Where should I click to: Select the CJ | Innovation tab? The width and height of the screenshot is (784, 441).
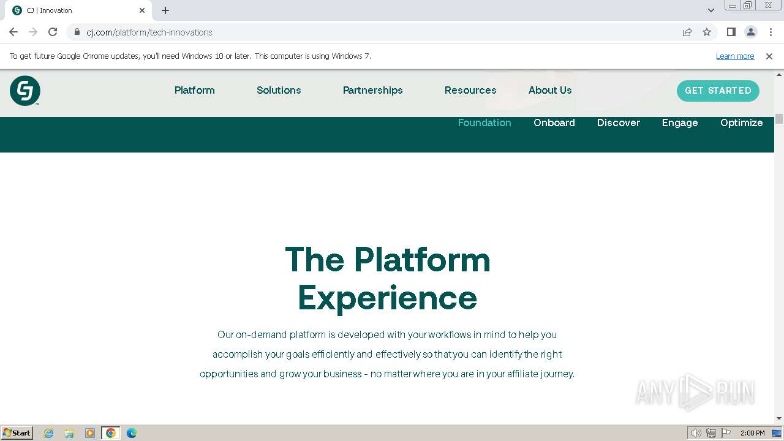point(78,10)
